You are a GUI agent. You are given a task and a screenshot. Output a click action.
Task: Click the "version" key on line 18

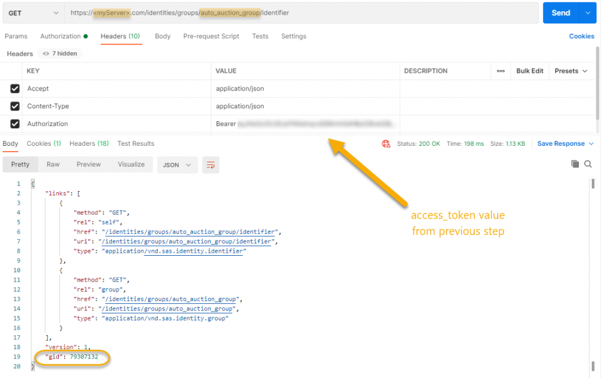tap(61, 347)
